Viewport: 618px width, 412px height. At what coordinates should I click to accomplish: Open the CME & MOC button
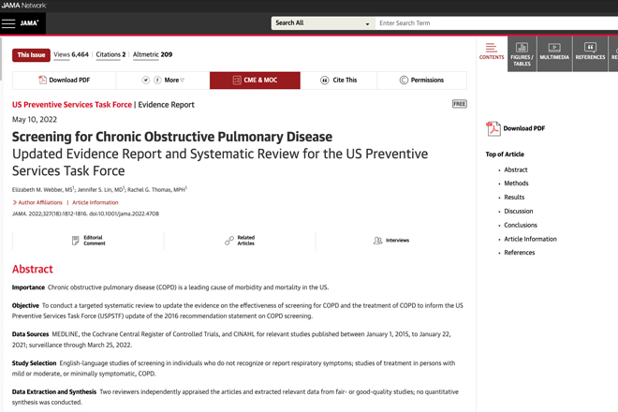[255, 81]
